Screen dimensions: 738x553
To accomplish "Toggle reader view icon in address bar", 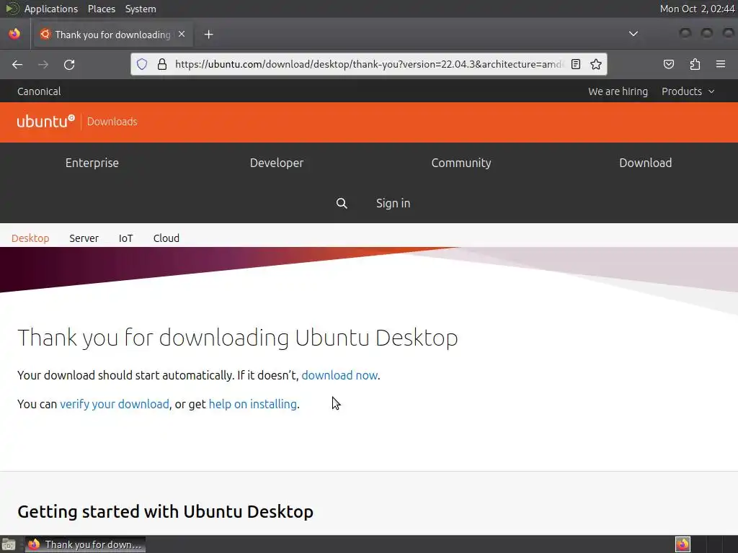I will pos(576,64).
